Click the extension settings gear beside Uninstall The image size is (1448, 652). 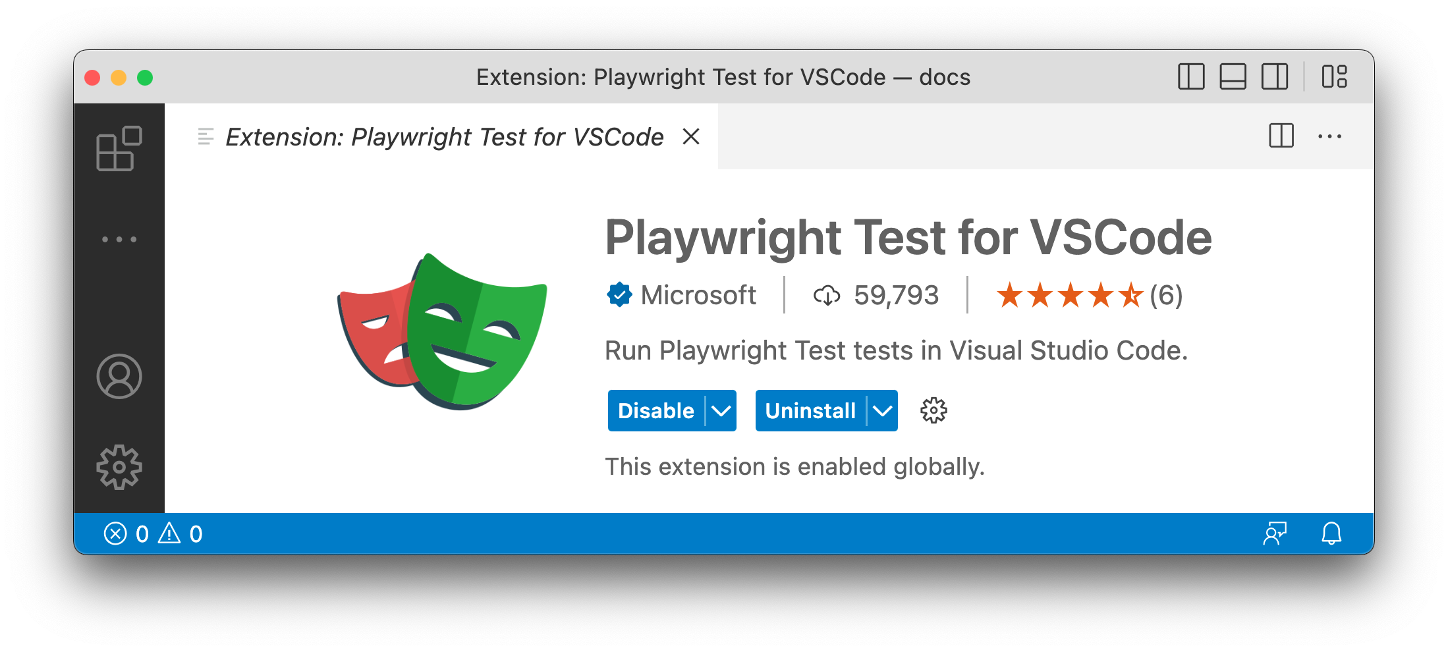coord(933,410)
